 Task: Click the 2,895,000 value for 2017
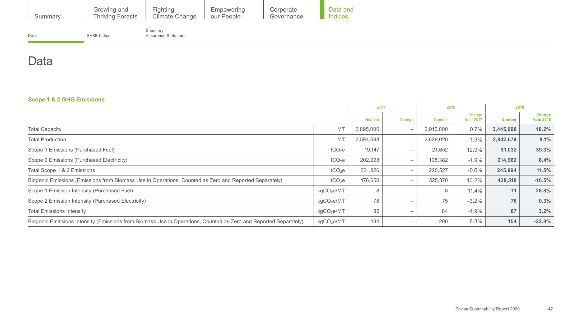coord(367,129)
